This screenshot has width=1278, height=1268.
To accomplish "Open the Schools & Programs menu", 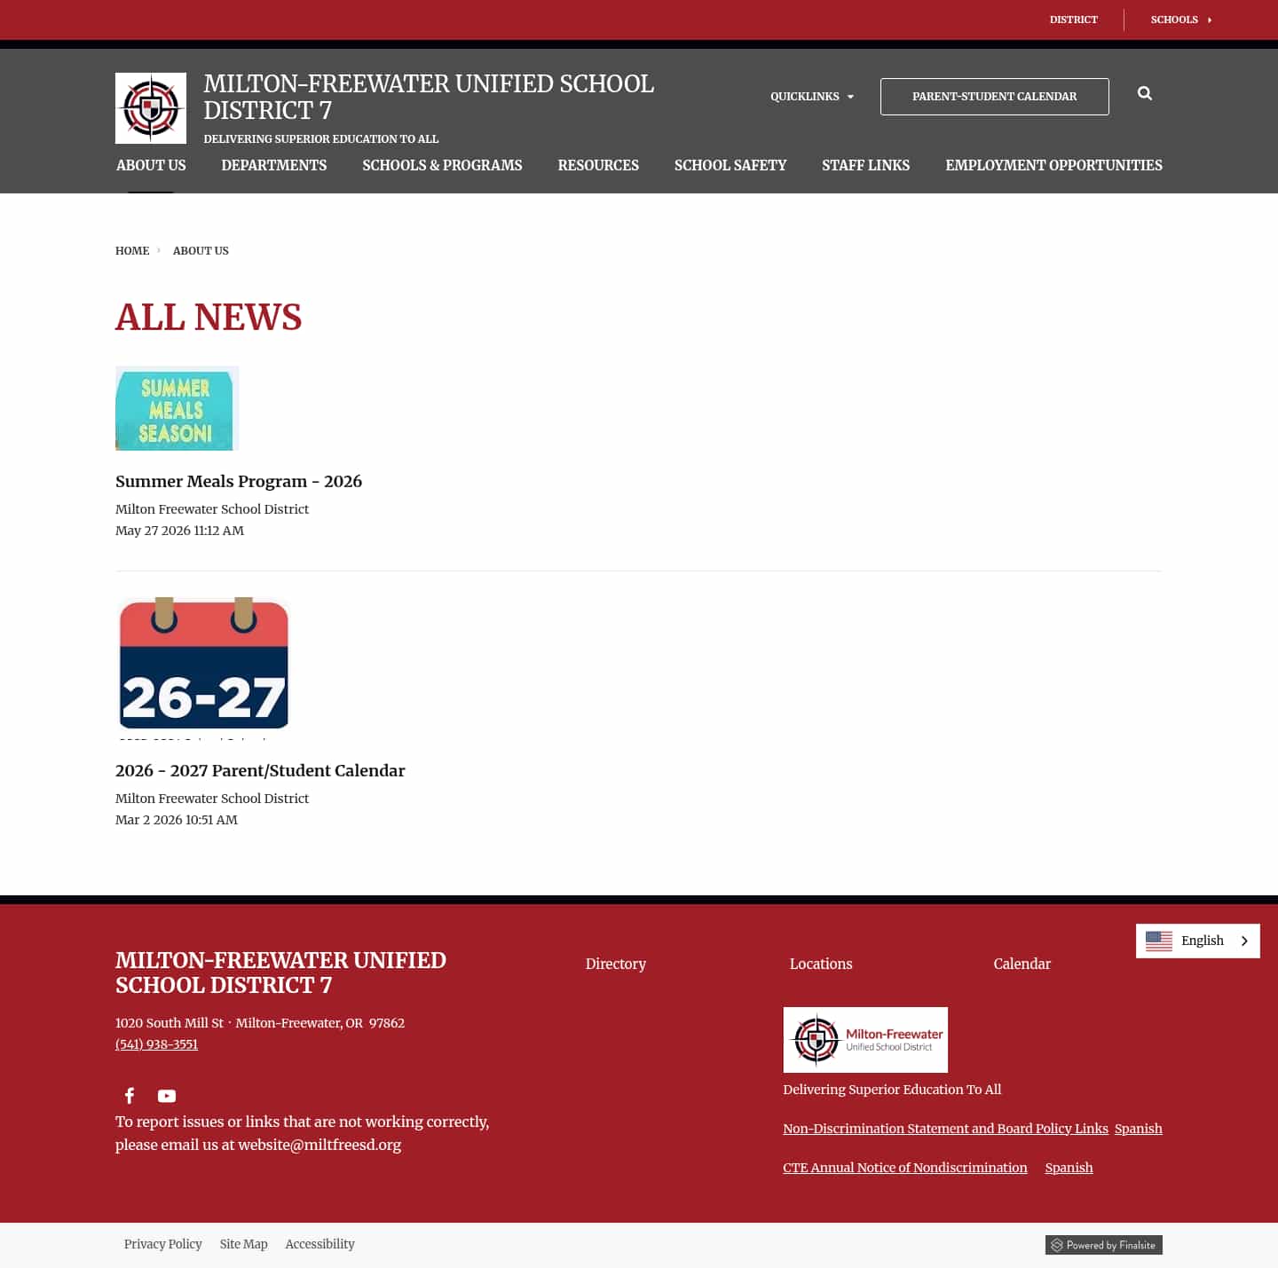I will pyautogui.click(x=442, y=165).
